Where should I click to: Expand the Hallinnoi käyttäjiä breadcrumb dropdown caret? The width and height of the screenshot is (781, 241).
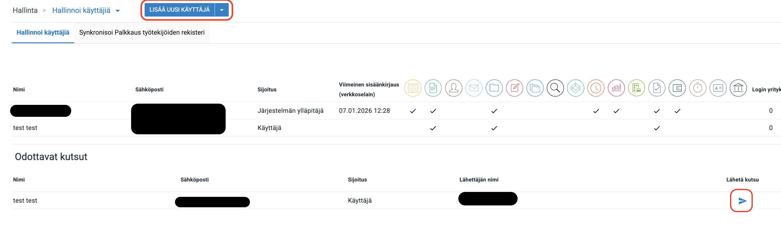tap(118, 11)
